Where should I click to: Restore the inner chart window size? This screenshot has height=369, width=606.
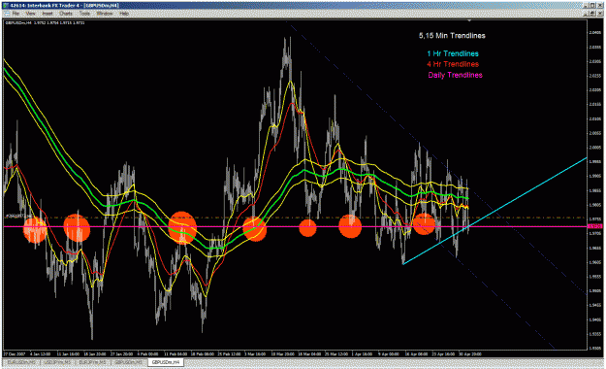[593, 14]
